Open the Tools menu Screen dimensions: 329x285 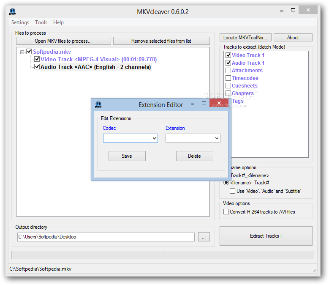pos(41,22)
